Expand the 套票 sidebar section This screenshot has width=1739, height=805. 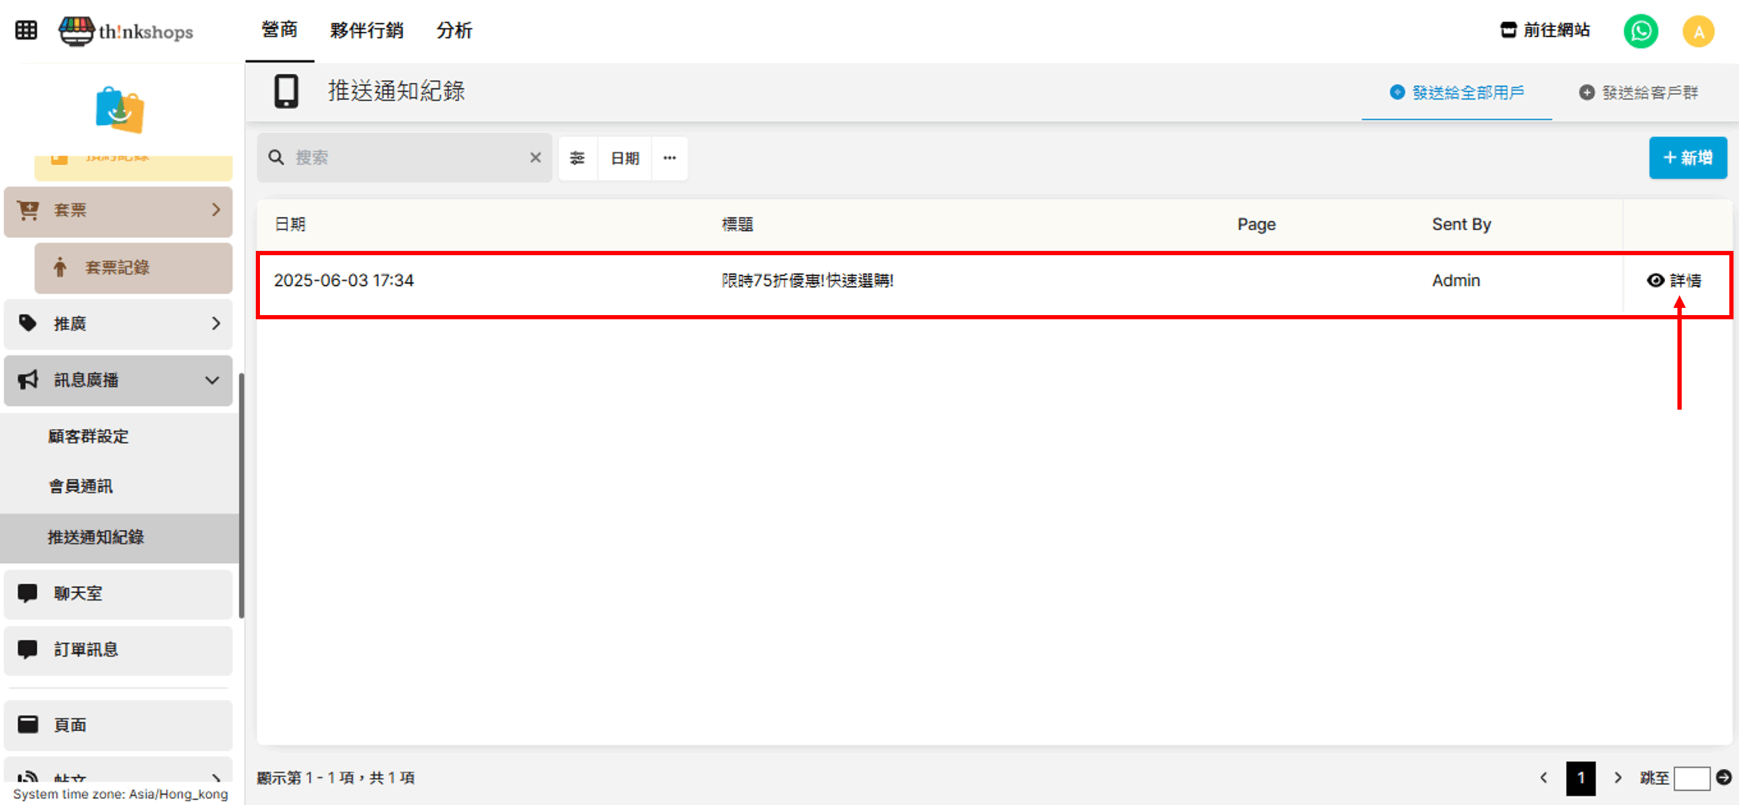[118, 210]
